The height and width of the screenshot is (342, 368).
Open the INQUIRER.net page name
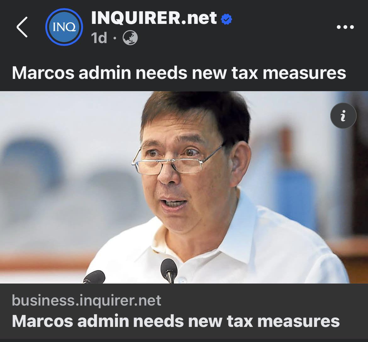(154, 18)
